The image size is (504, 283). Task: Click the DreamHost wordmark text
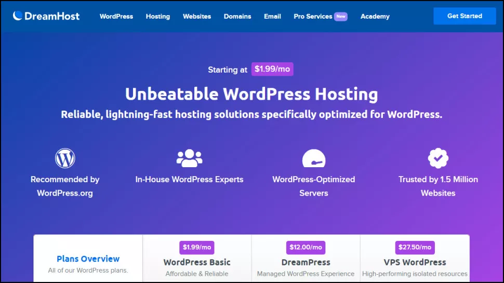pos(52,16)
